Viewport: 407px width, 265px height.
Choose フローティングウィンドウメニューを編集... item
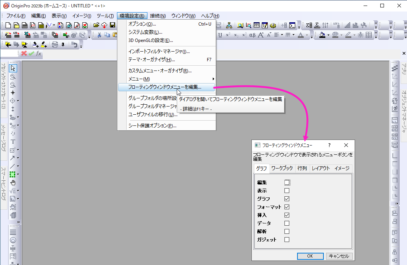pyautogui.click(x=166, y=87)
